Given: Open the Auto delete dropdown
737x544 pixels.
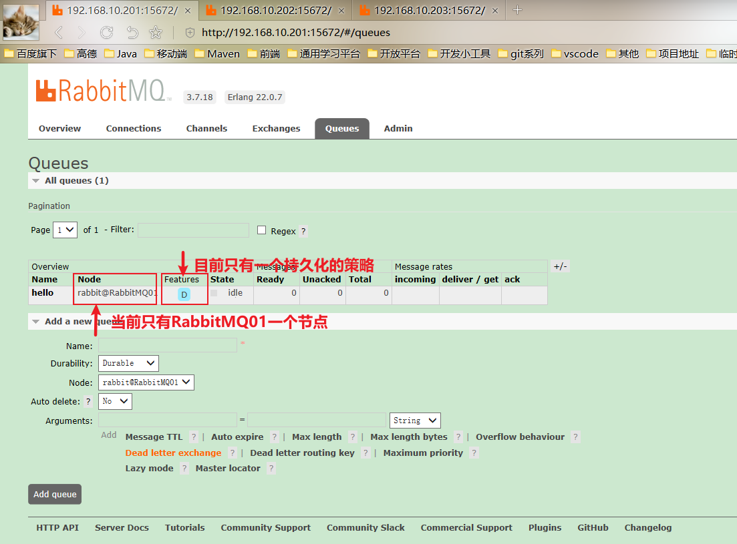Looking at the screenshot, I should (x=115, y=401).
